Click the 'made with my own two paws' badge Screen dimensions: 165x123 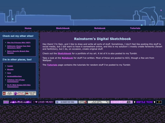[x=19, y=94]
